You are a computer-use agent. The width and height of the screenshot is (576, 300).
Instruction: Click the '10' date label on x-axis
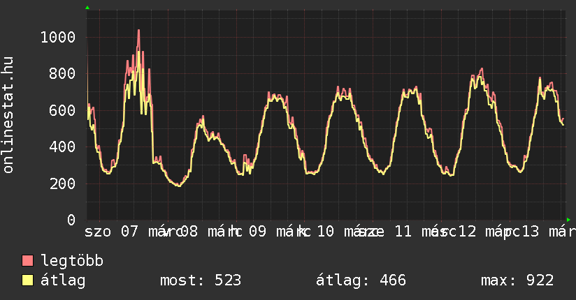point(326,231)
